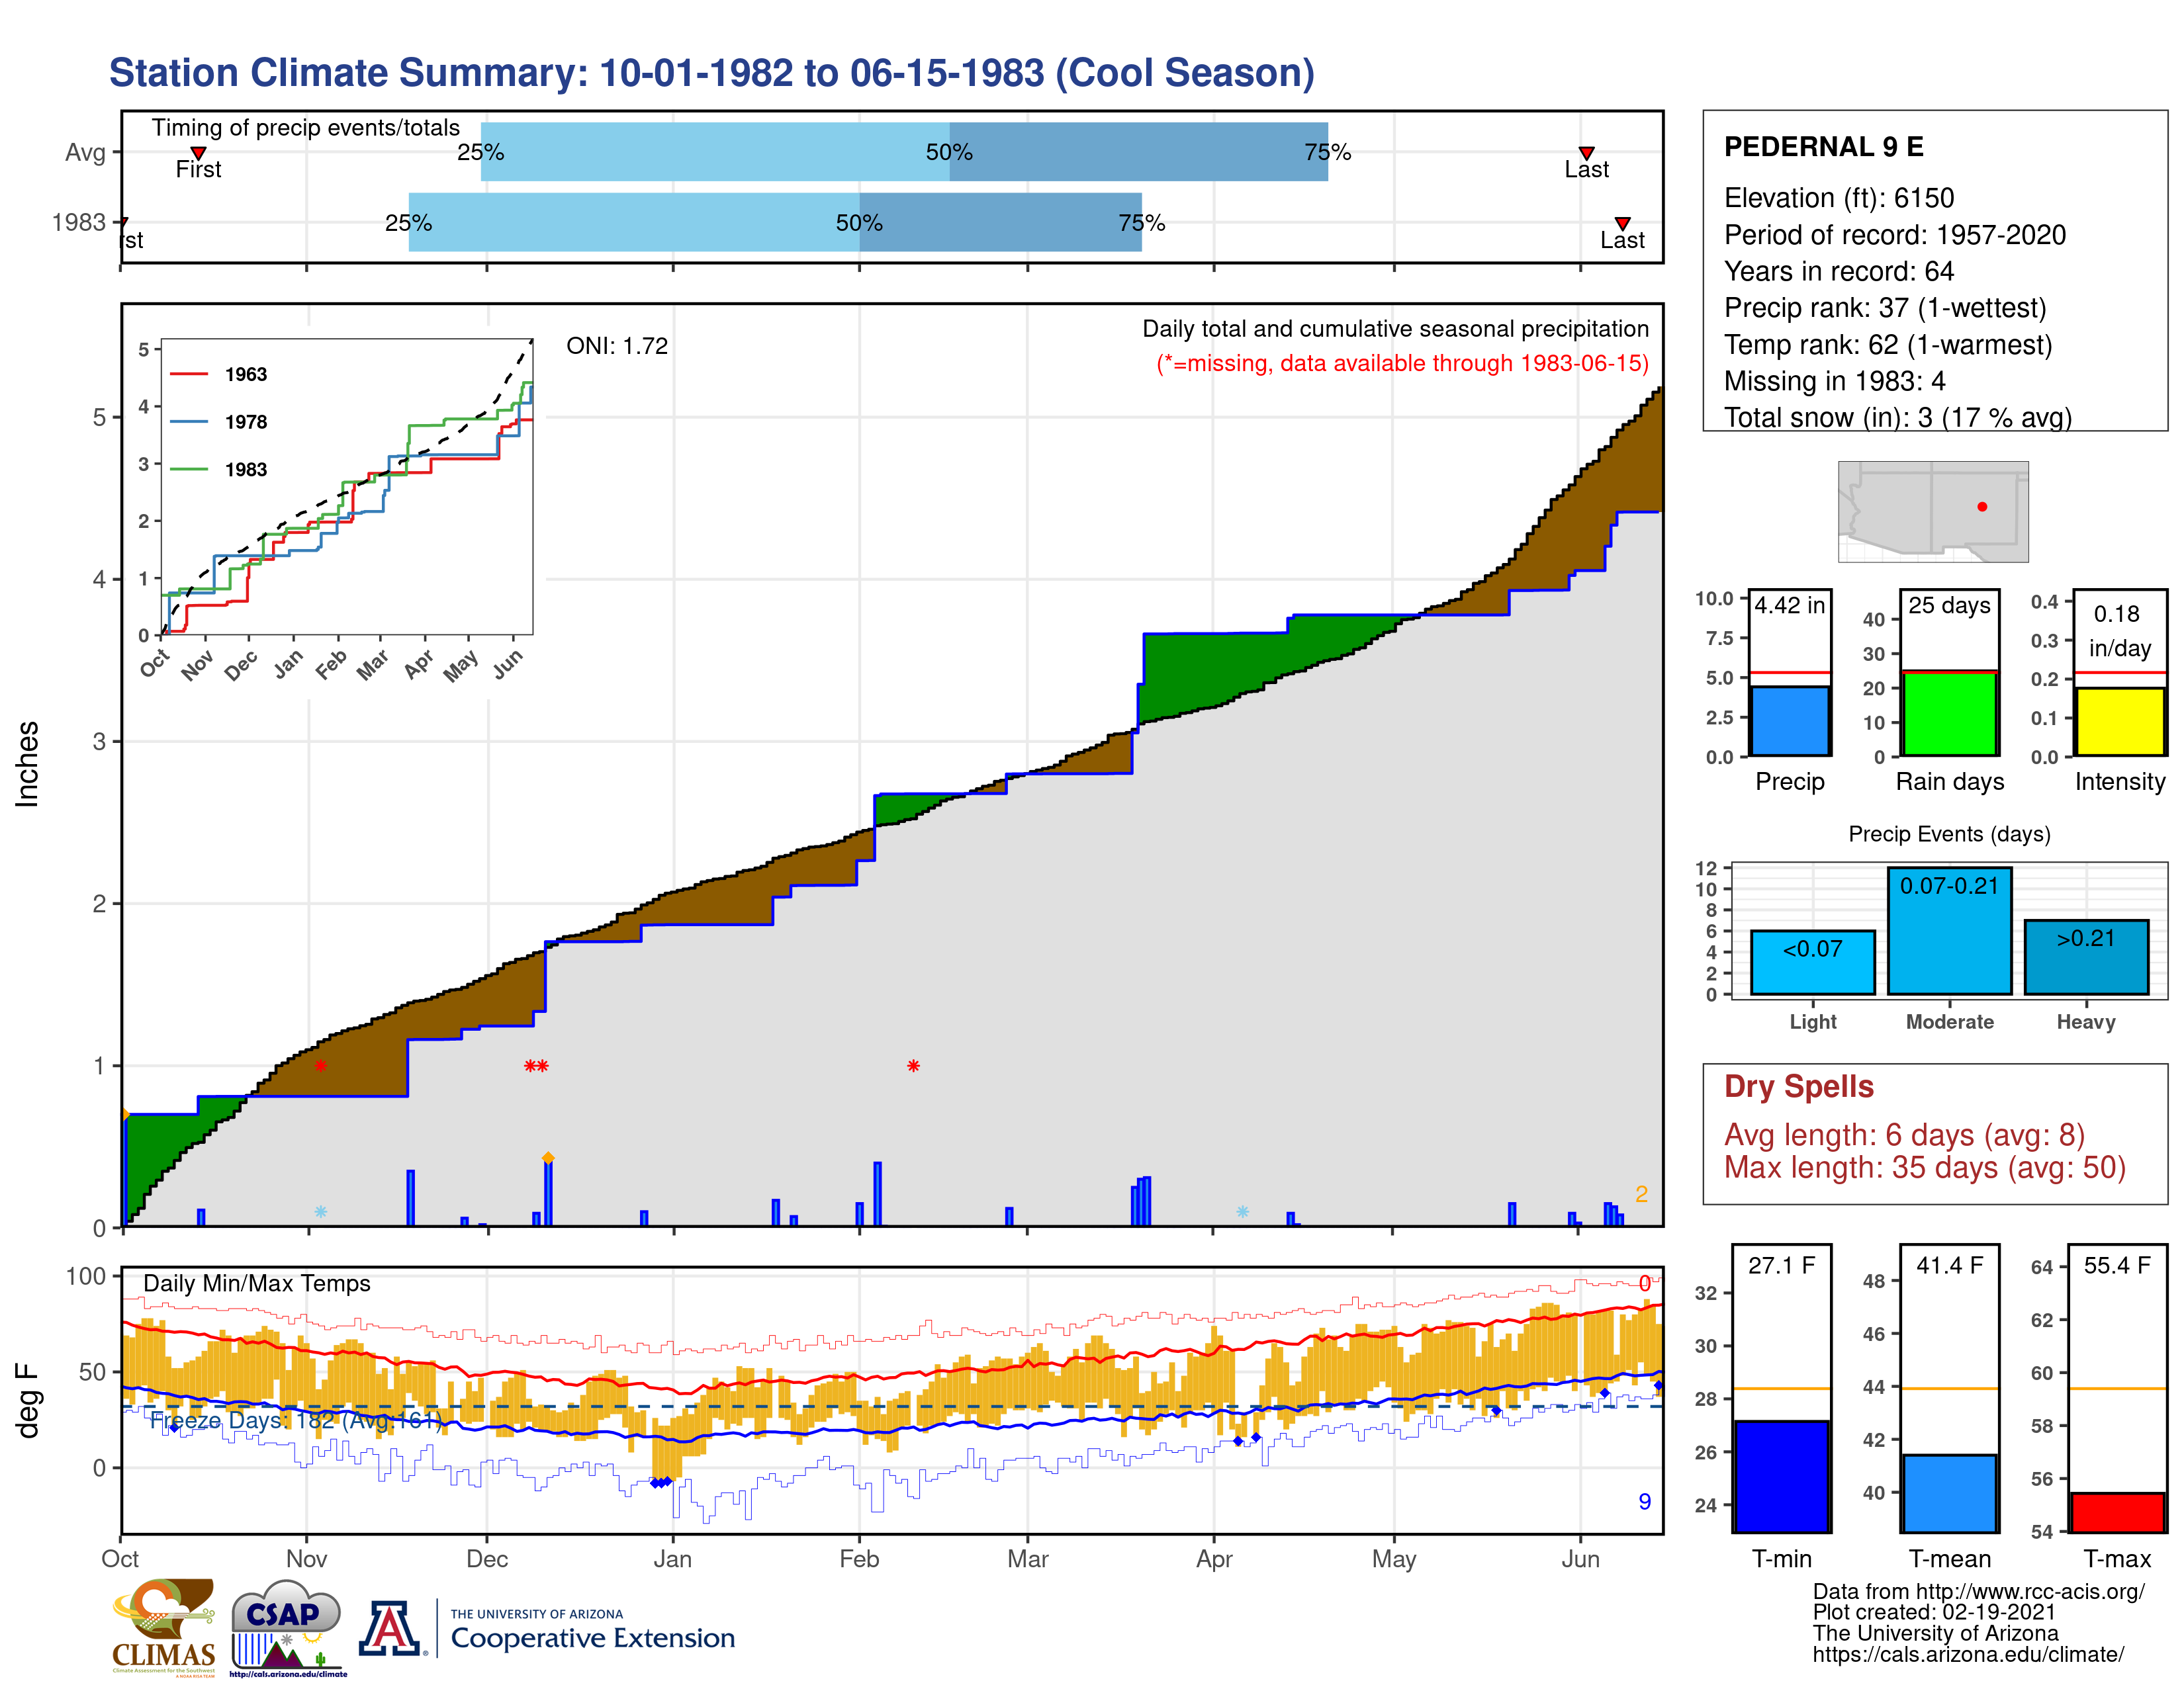Click the southwest region map thumbnail
2184x1687 pixels.
1933,511
